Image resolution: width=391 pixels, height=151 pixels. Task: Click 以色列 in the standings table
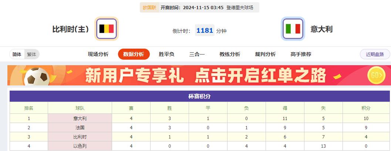coord(80,146)
